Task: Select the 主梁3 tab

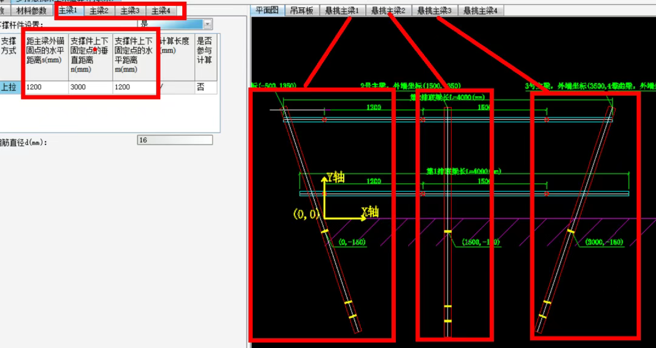Action: (130, 11)
